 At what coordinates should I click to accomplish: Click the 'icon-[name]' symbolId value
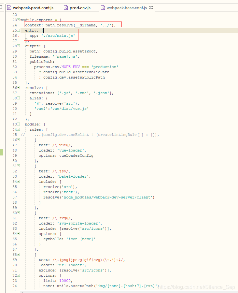click(81, 239)
